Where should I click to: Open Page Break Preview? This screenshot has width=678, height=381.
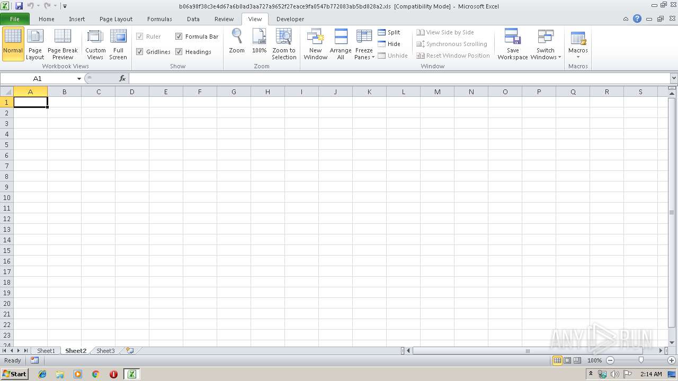tap(63, 44)
